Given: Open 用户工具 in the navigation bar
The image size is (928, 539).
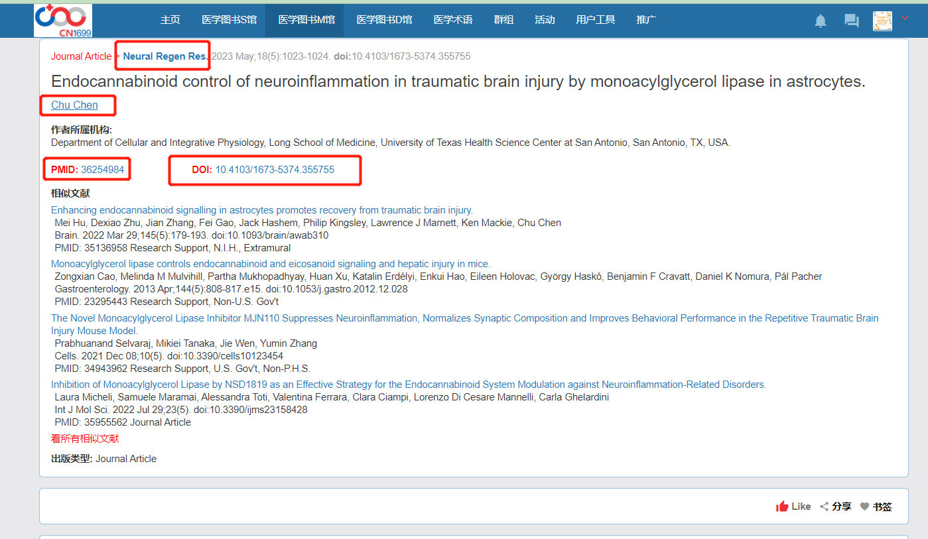Looking at the screenshot, I should coord(596,20).
